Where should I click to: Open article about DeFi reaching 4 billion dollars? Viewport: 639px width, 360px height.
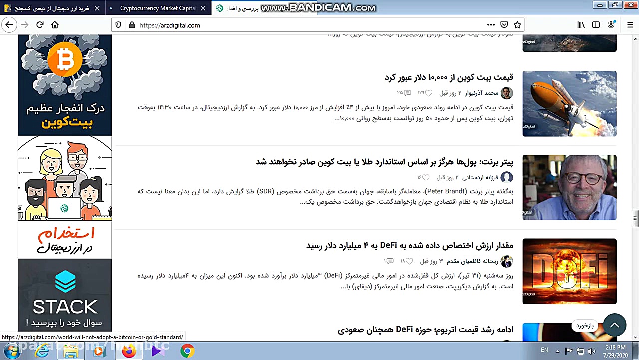click(x=409, y=245)
